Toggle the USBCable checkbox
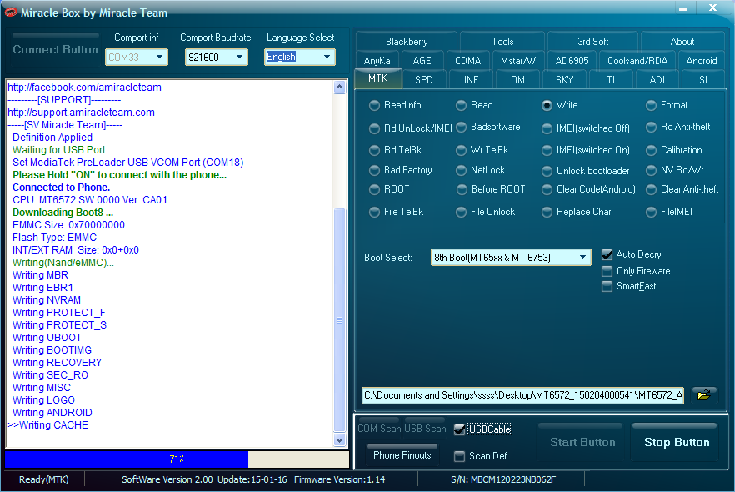 [459, 429]
